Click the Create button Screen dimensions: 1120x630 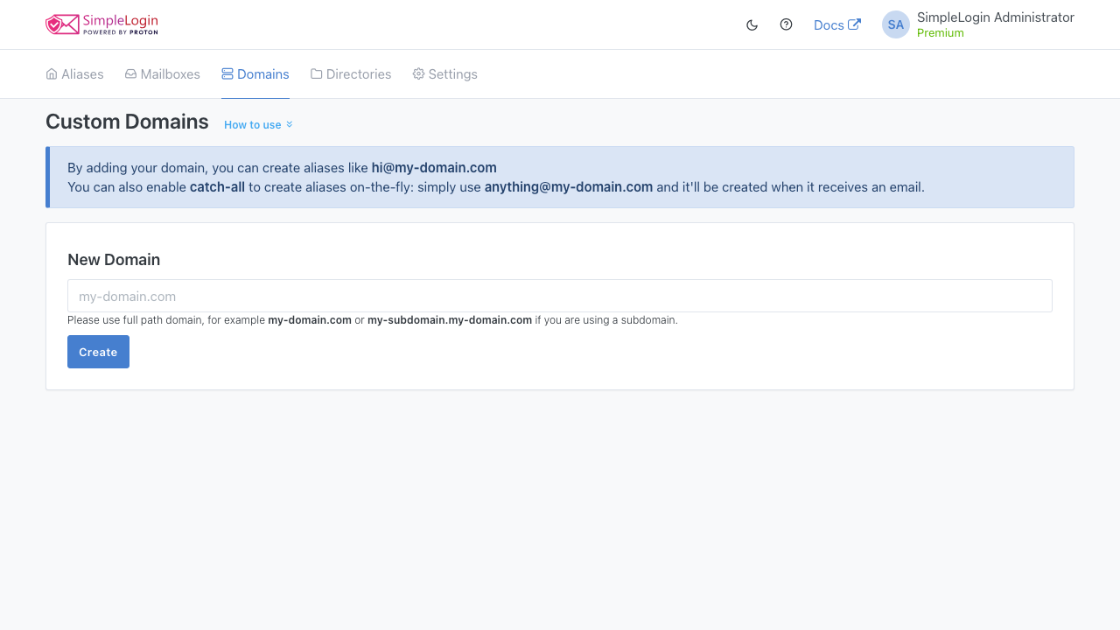(x=98, y=352)
